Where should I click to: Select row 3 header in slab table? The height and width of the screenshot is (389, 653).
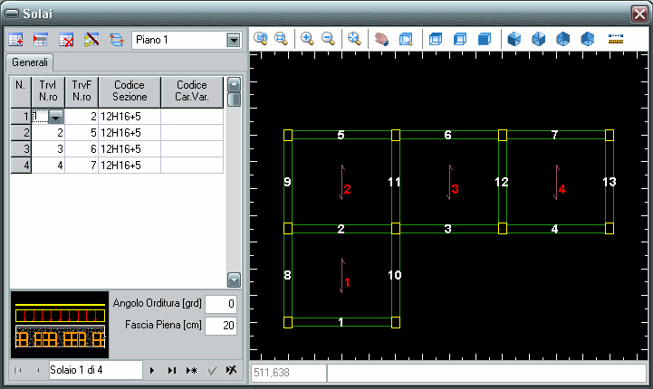[x=19, y=148]
